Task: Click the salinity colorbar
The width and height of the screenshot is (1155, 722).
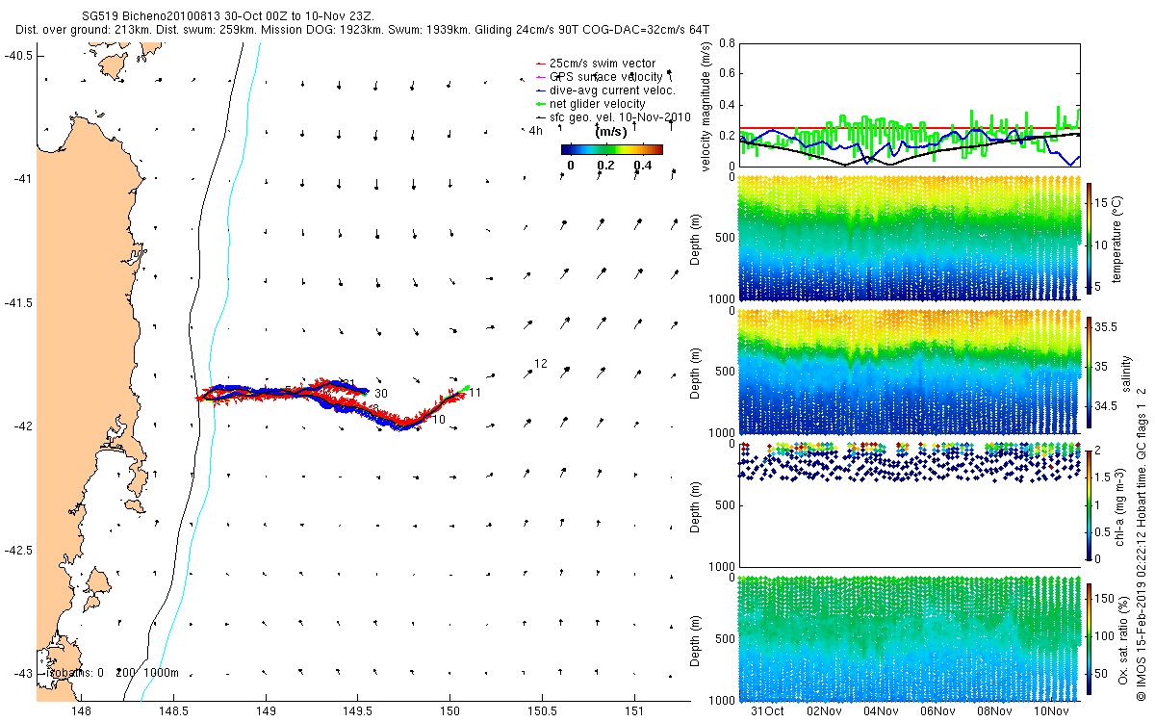Action: pyautogui.click(x=1089, y=374)
